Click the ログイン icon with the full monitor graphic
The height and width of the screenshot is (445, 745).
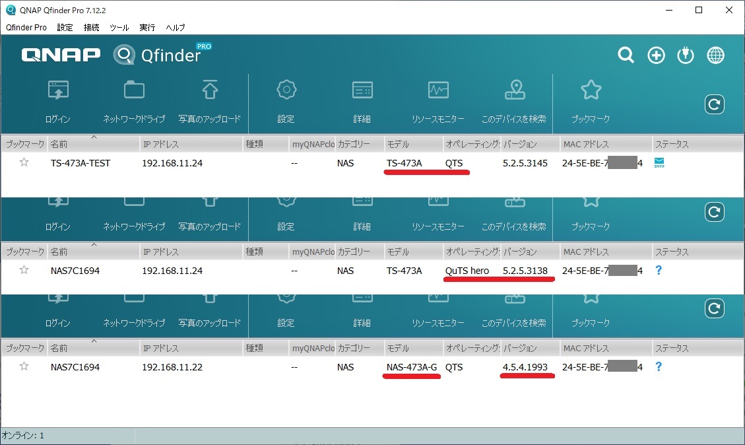[58, 90]
